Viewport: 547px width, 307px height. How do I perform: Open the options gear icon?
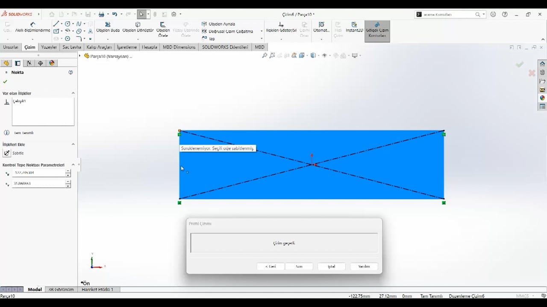tap(174, 14)
